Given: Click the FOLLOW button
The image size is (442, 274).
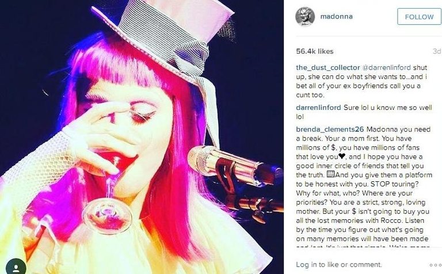Looking at the screenshot, I should 419,17.
